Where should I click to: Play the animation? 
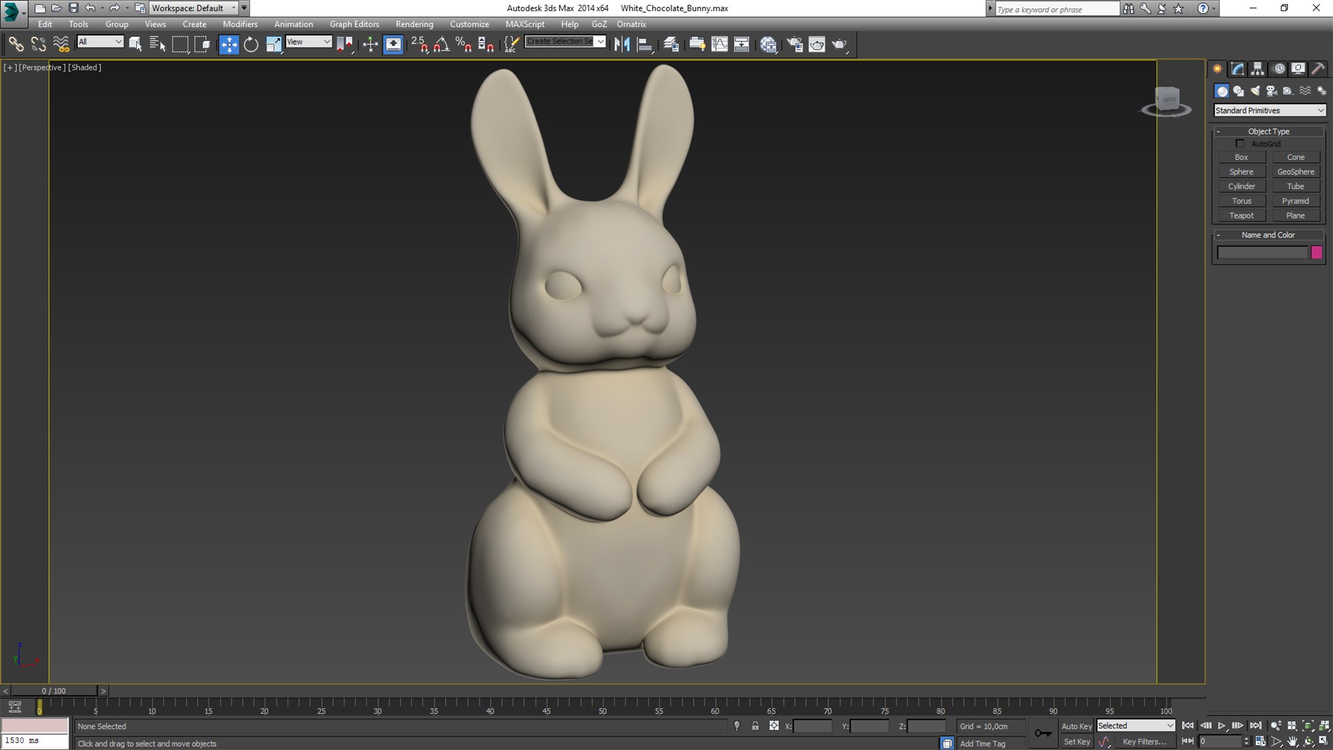[1222, 726]
